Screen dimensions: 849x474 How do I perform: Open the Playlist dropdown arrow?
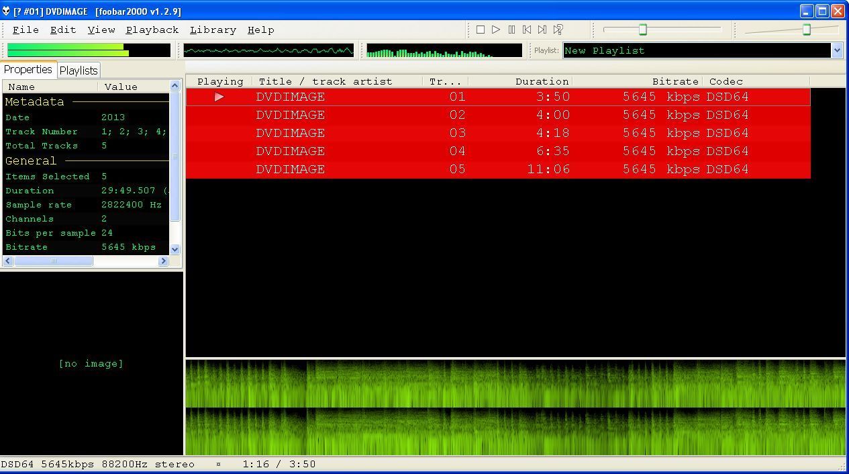837,50
